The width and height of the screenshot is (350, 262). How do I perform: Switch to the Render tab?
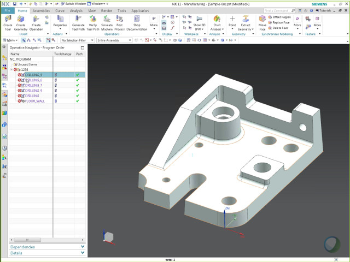point(107,11)
